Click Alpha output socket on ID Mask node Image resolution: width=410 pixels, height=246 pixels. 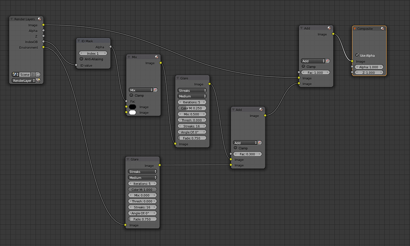[111, 47]
